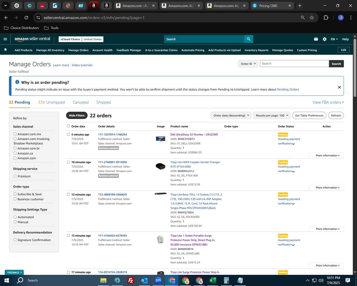Check the Business customer order type
The height and width of the screenshot is (286, 357).
[15, 199]
